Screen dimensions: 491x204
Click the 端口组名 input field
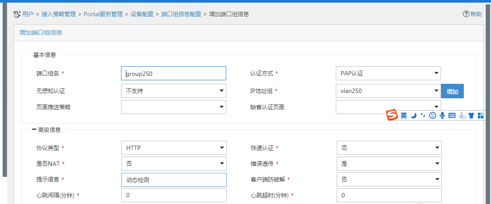pyautogui.click(x=173, y=73)
